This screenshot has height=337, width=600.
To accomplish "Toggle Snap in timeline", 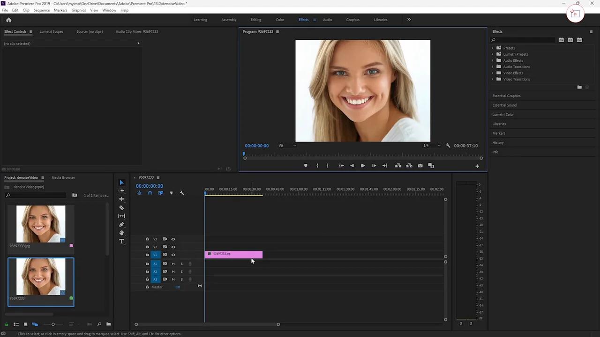I will (x=150, y=193).
